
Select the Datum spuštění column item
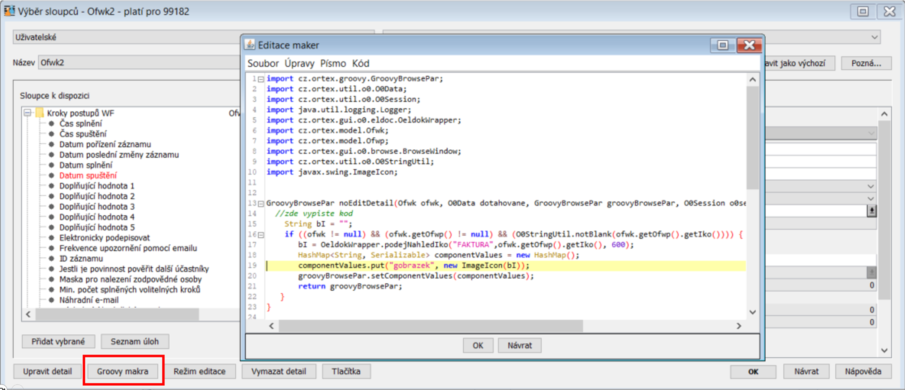tap(88, 176)
